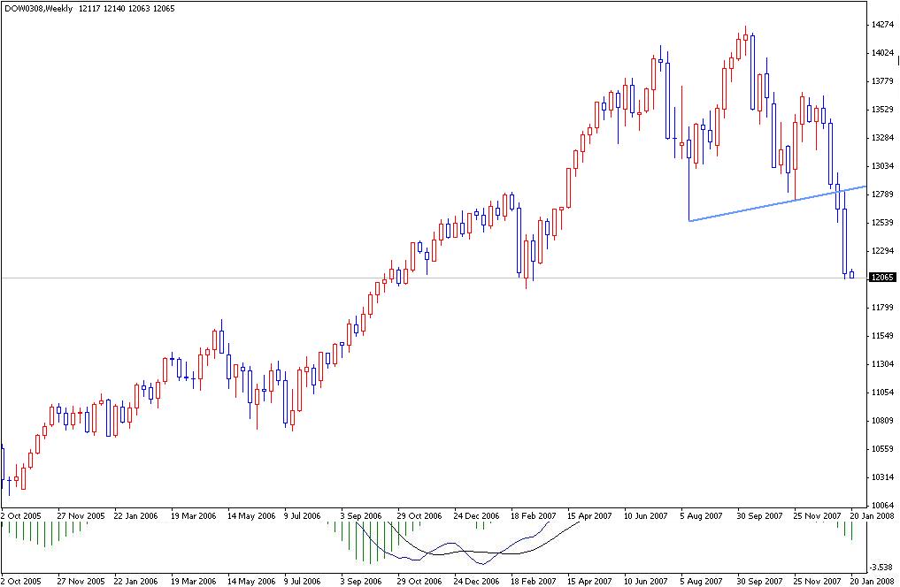900x587 pixels.
Task: Click the 11799 price scale label
Action: click(x=882, y=308)
